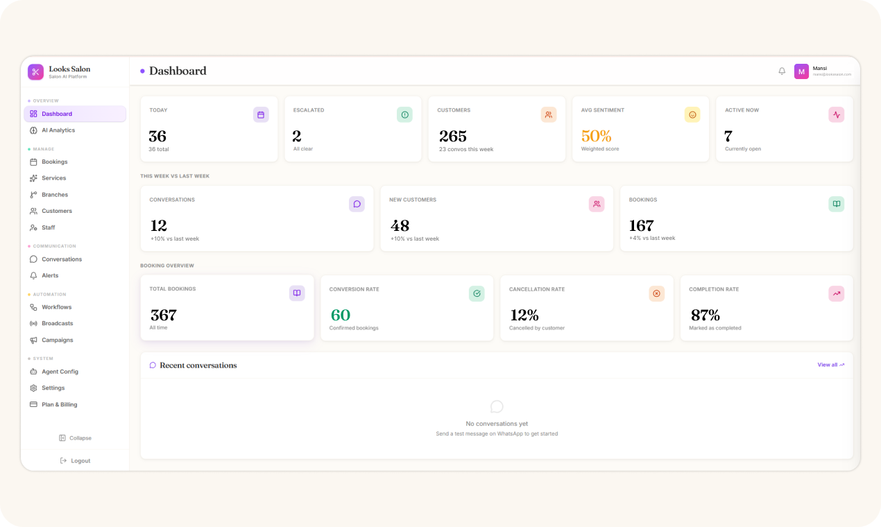
Task: Click the 48 new customers value
Action: [400, 226]
